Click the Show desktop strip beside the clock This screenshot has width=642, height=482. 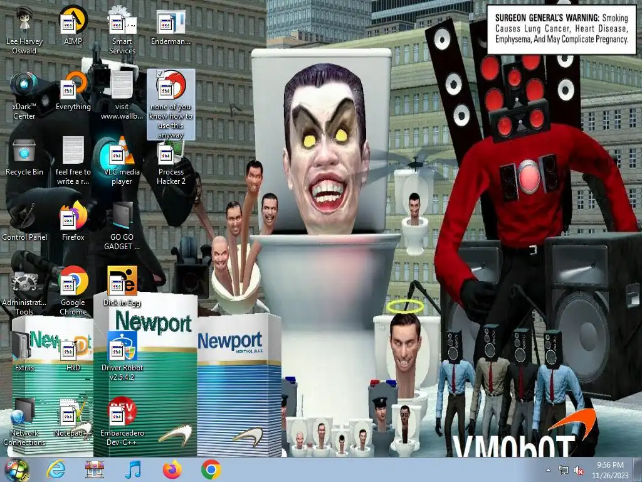[x=638, y=470]
